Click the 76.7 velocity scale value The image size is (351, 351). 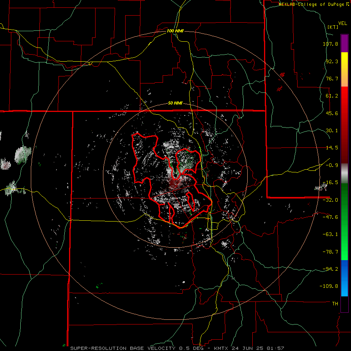tap(332, 78)
